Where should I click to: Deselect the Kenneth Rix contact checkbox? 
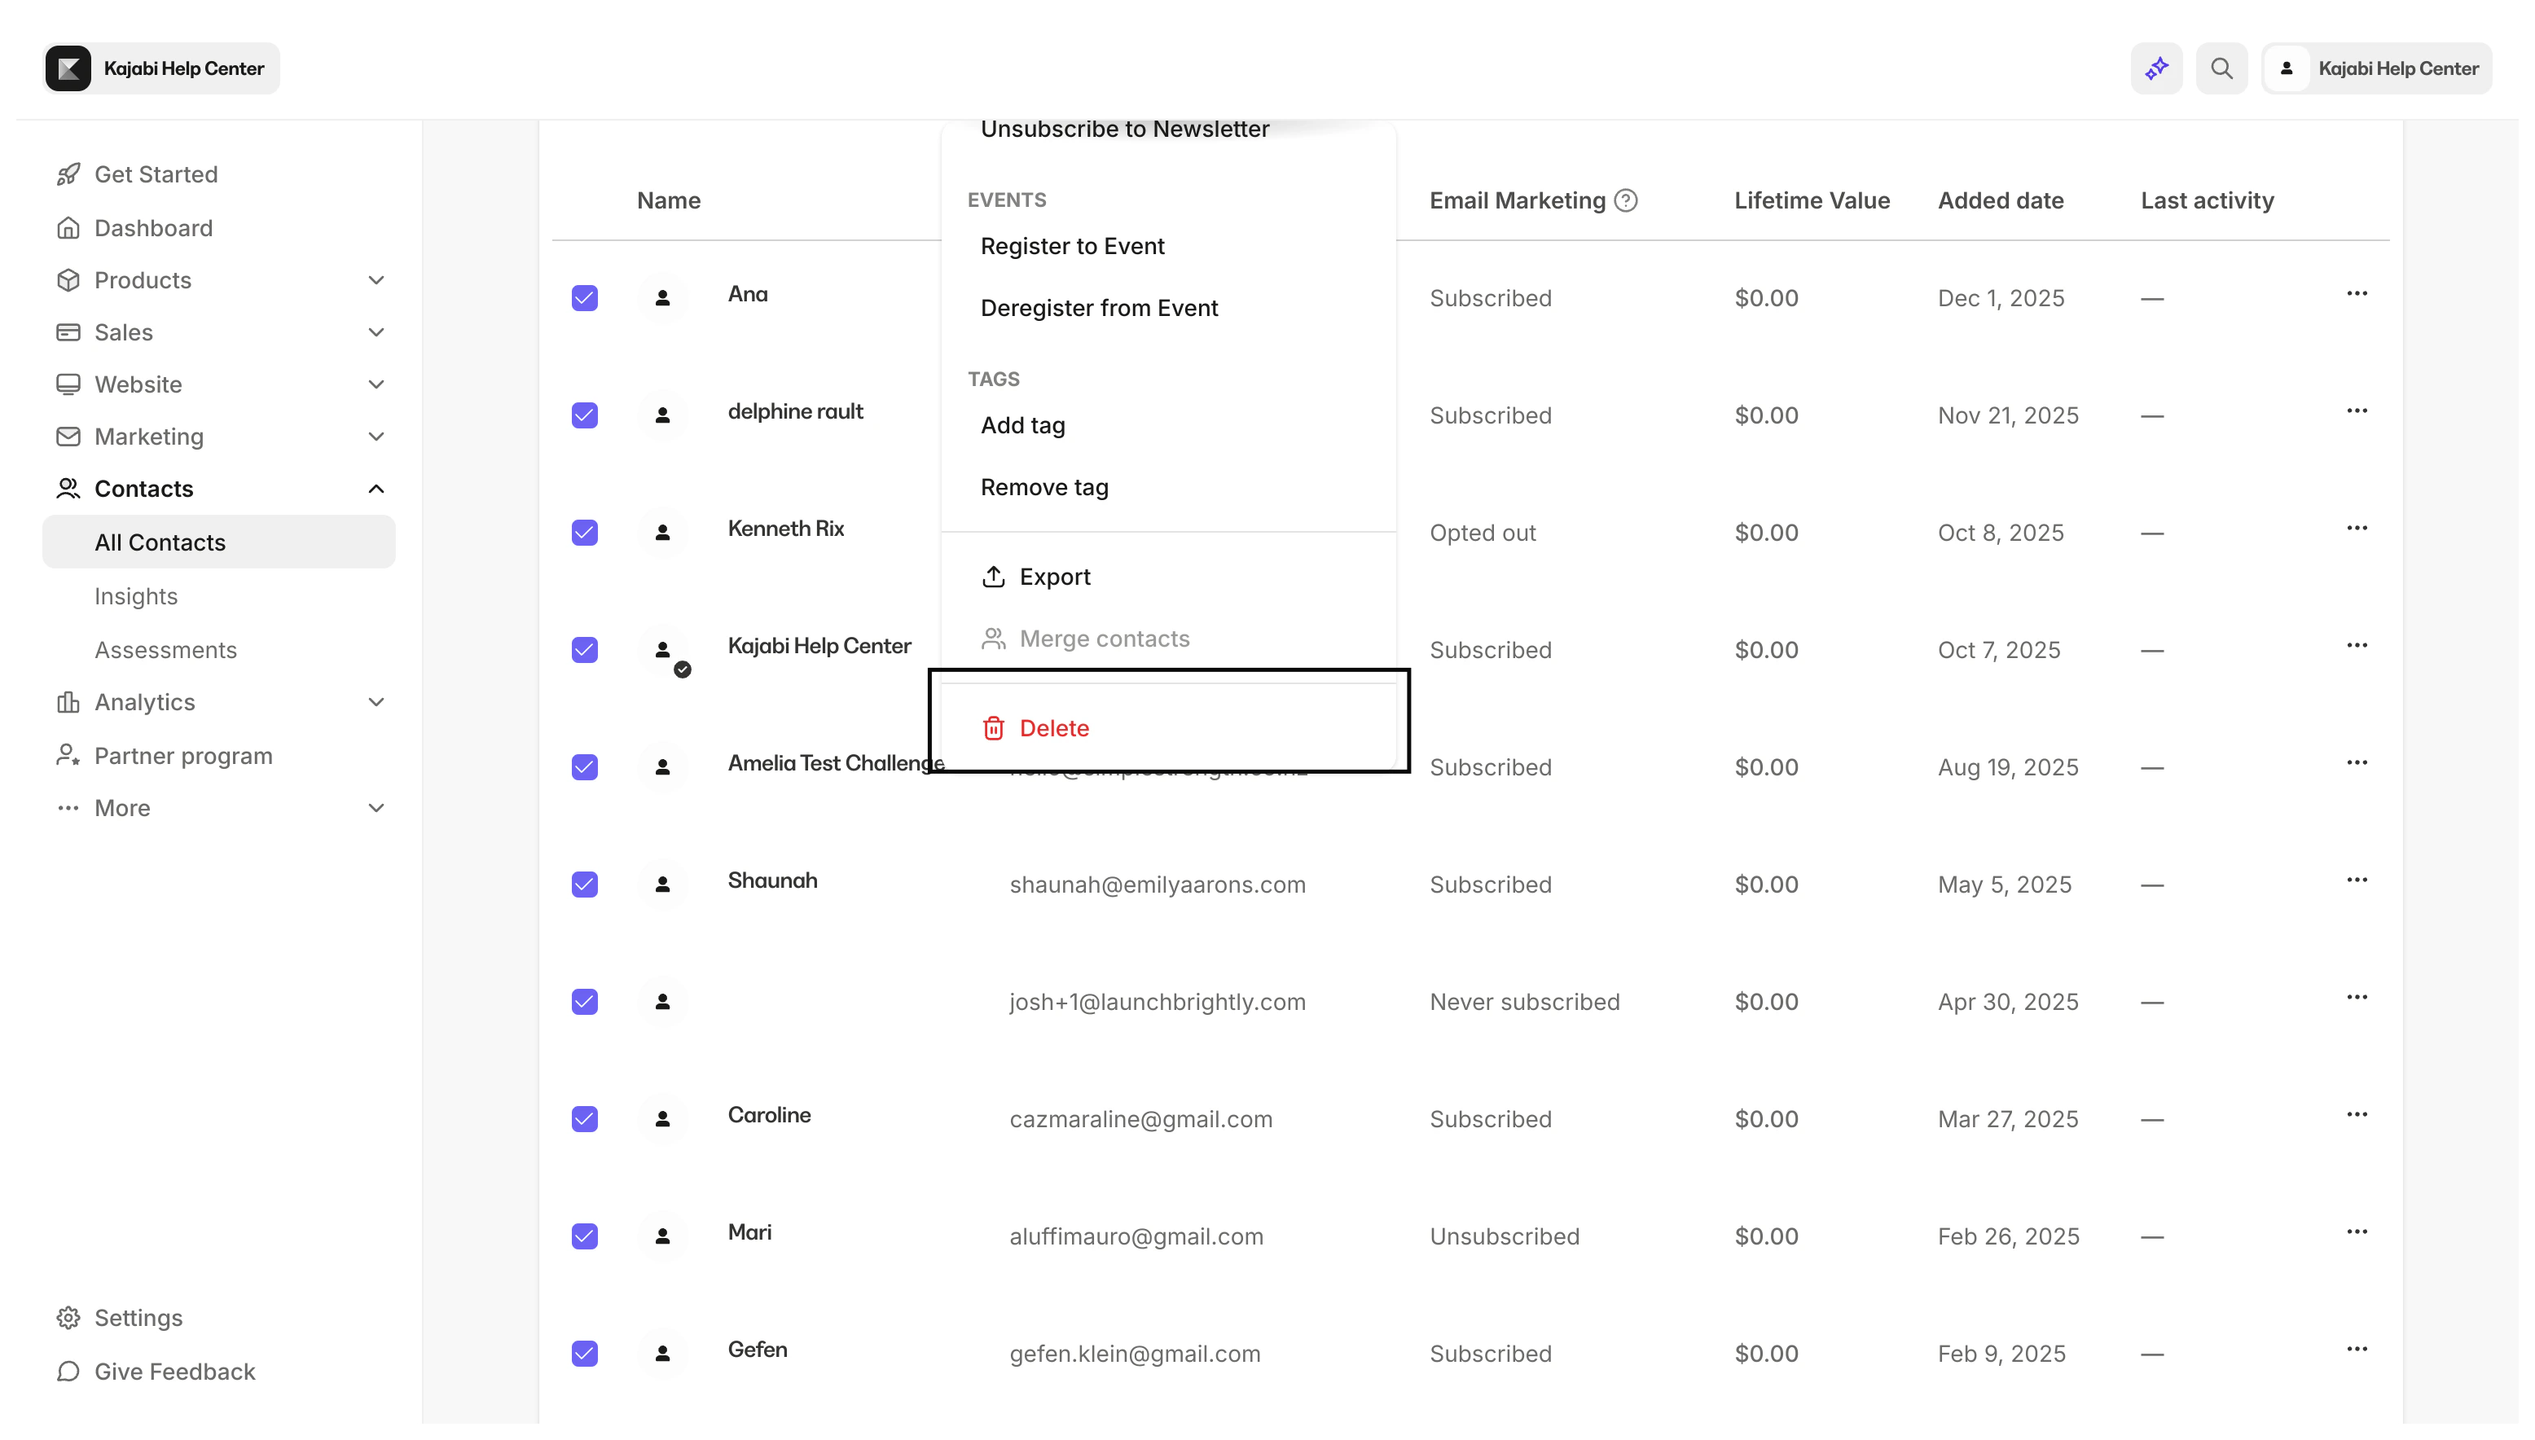(585, 532)
